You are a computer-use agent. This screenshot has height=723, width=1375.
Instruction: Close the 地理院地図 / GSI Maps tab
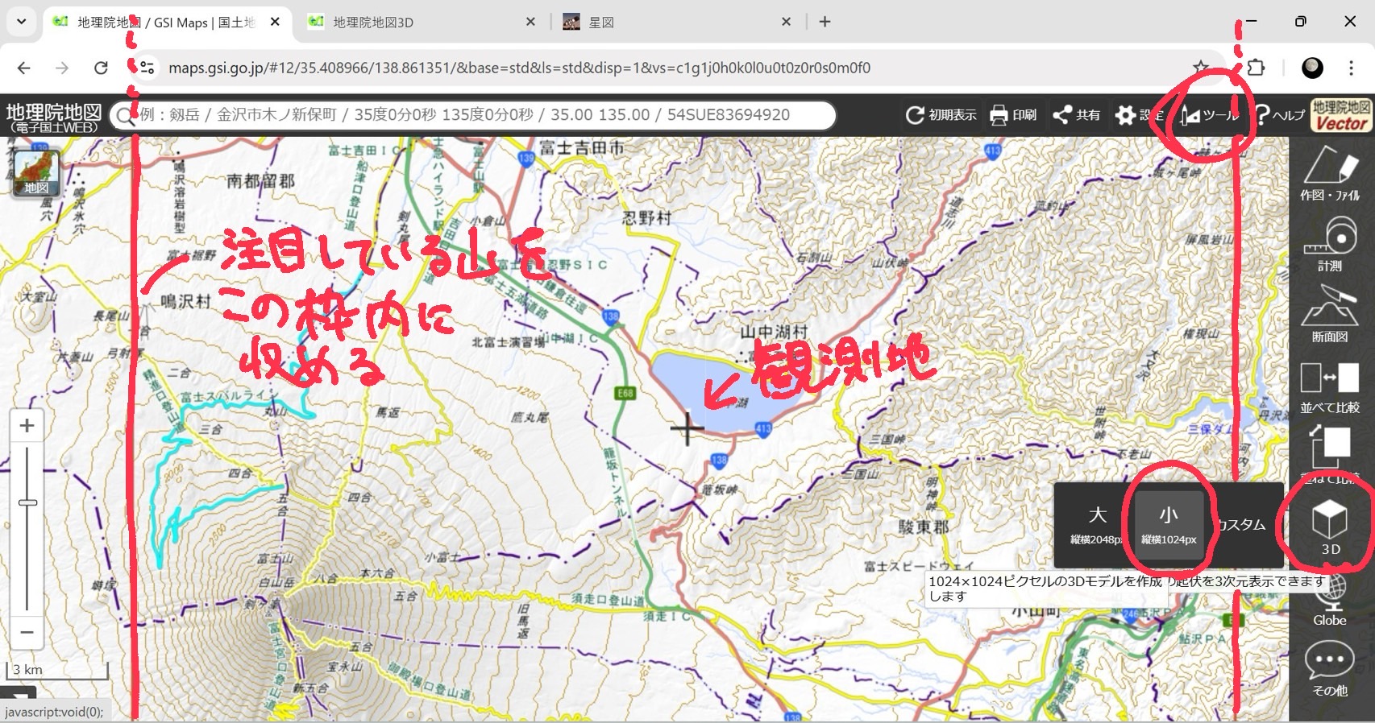pos(275,22)
